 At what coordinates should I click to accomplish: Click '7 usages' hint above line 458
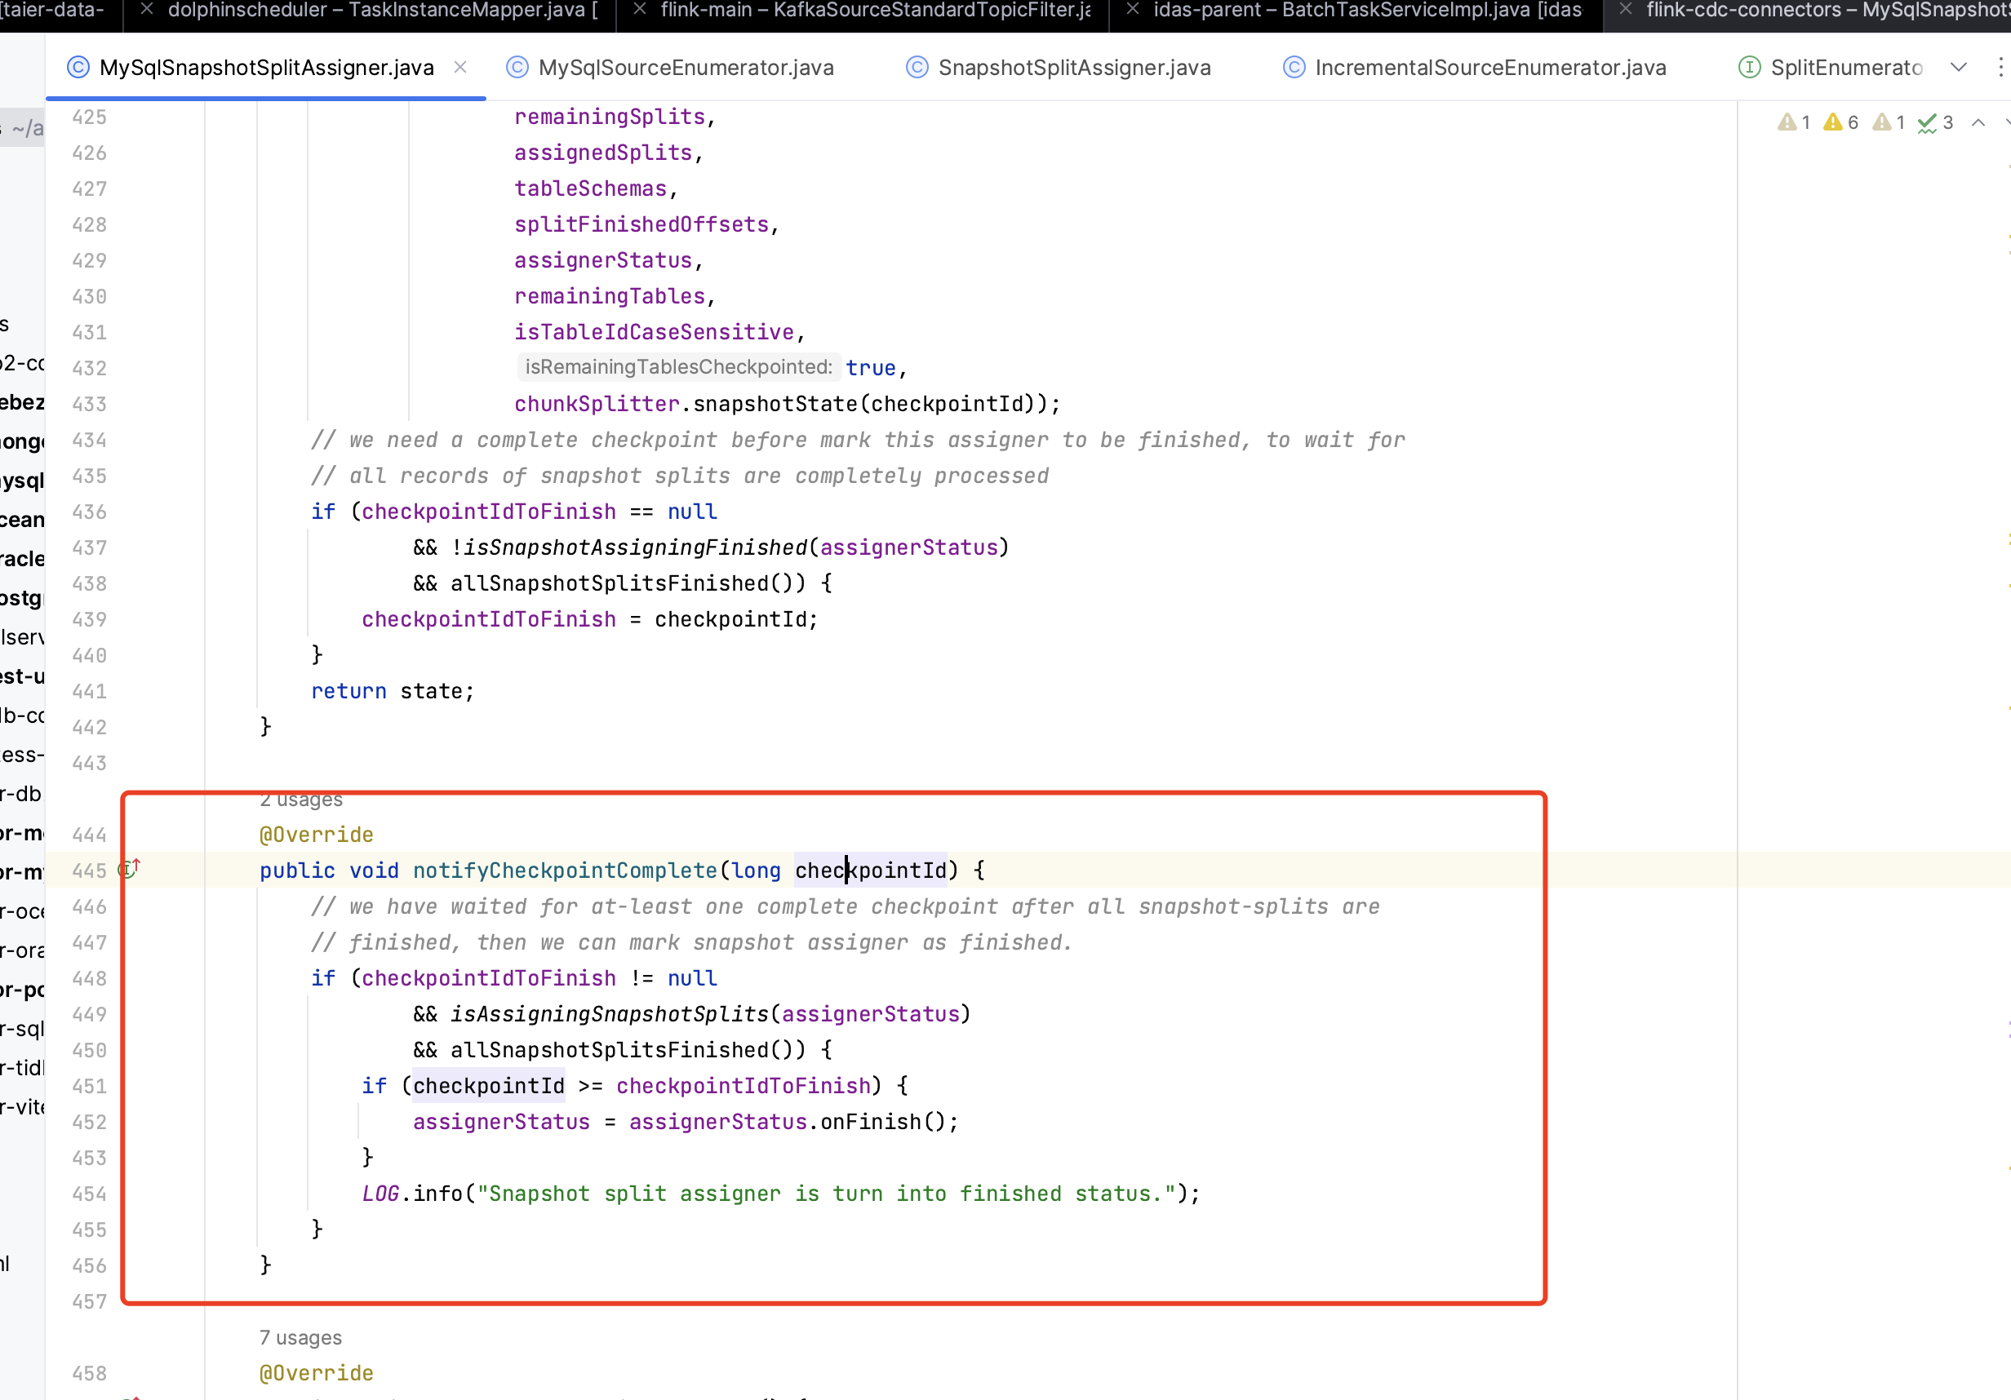[300, 1337]
